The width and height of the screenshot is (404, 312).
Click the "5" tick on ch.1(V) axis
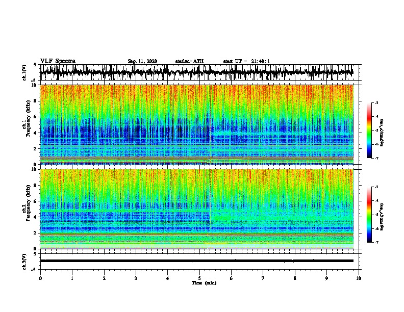pos(36,65)
